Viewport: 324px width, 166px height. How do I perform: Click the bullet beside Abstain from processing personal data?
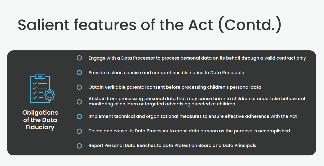pos(79,102)
